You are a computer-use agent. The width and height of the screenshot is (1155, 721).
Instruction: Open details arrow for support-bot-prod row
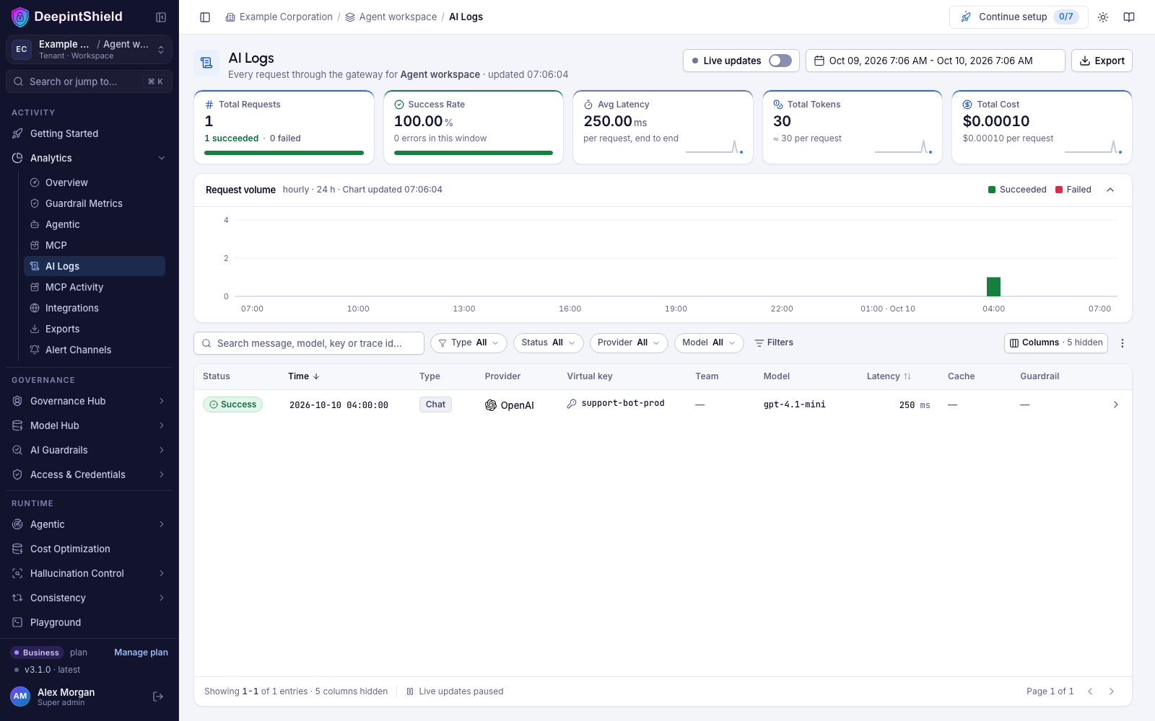1115,404
